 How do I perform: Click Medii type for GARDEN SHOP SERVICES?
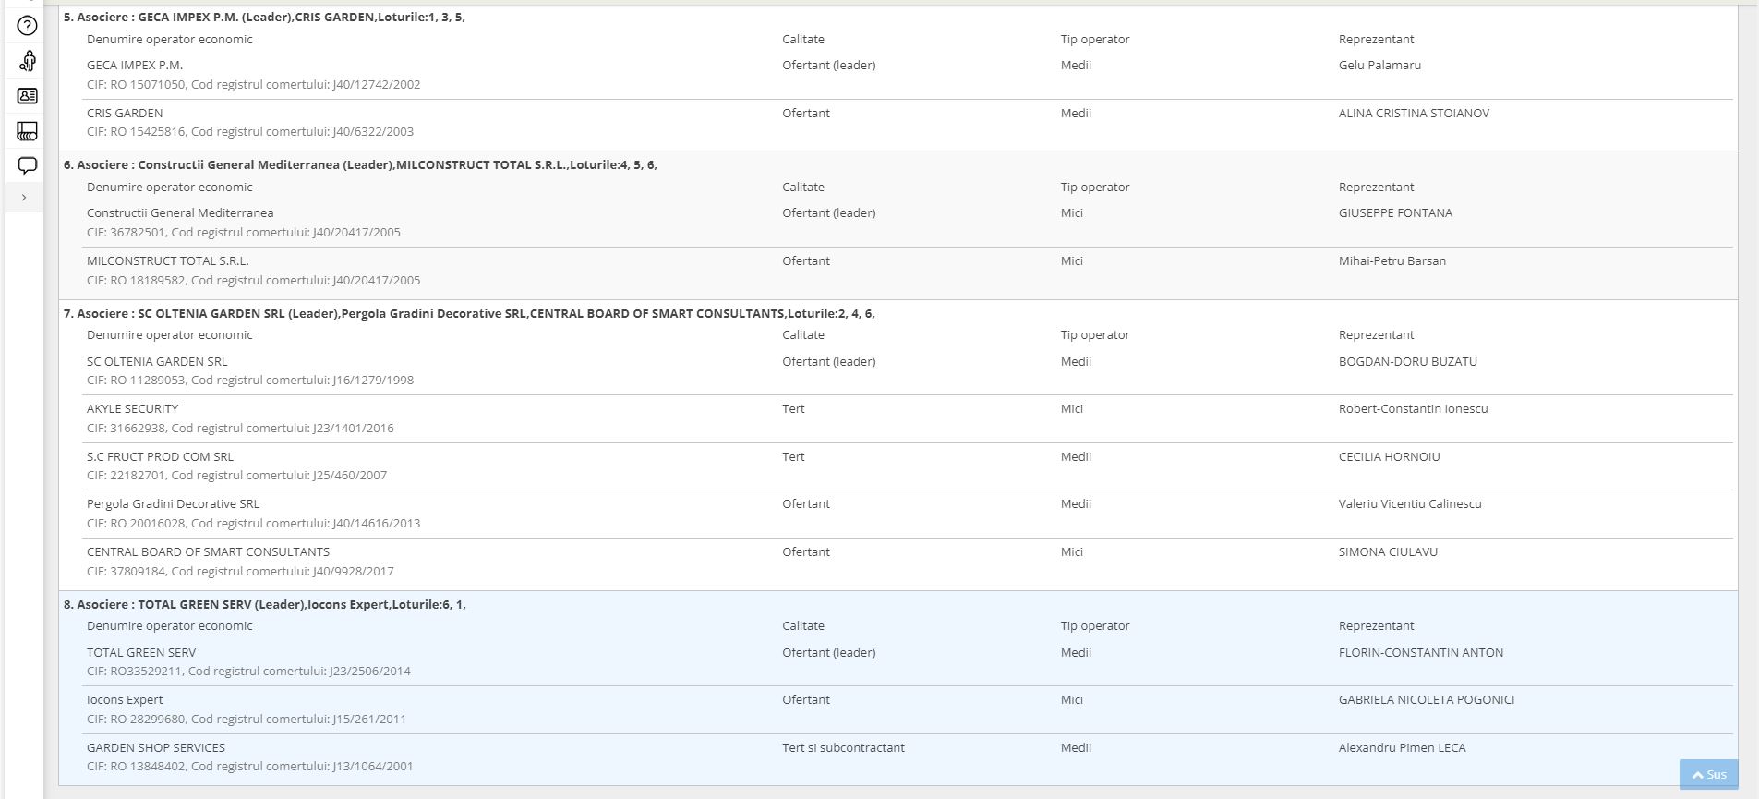[1076, 747]
